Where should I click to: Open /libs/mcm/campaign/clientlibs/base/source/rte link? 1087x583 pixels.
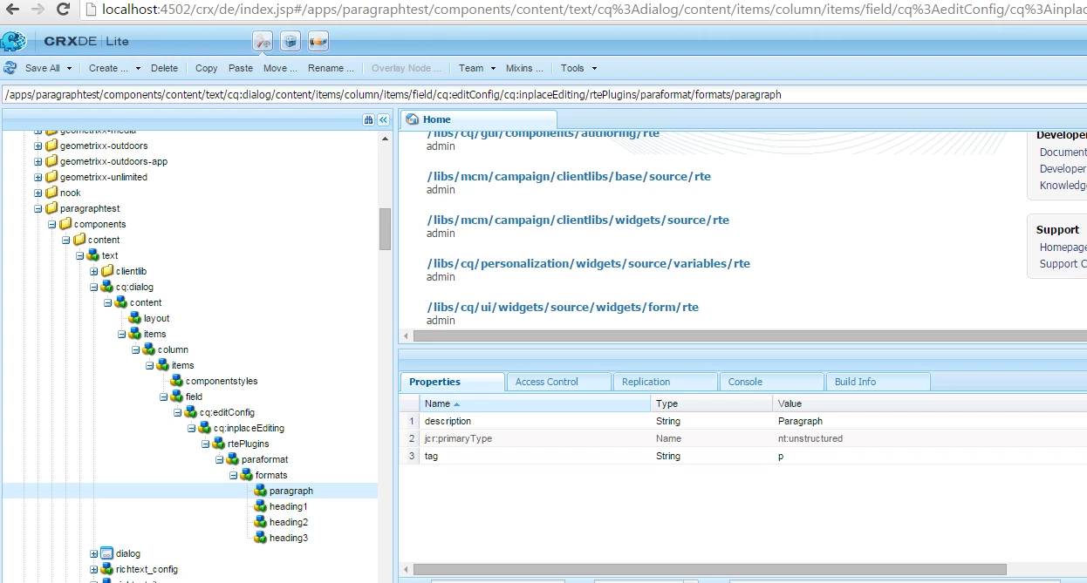pos(569,176)
